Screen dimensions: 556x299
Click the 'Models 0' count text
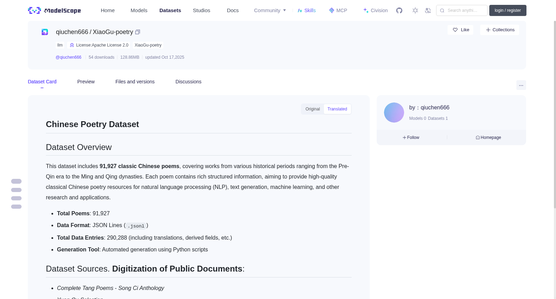[x=418, y=118]
